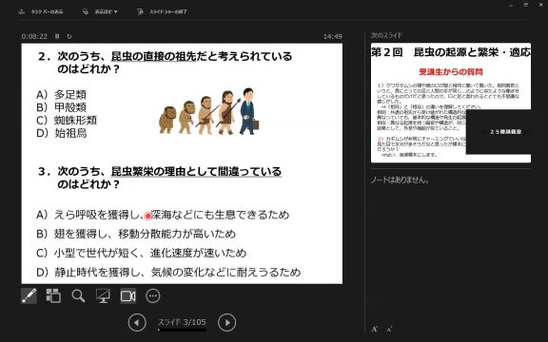548x342 pixels.
Task: Toggle the black screen slide show button
Action: pyautogui.click(x=103, y=296)
